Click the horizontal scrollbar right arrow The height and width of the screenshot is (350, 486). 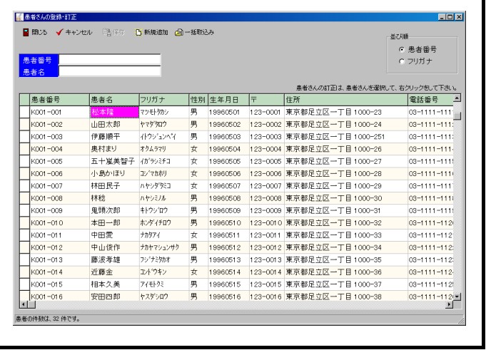449,304
